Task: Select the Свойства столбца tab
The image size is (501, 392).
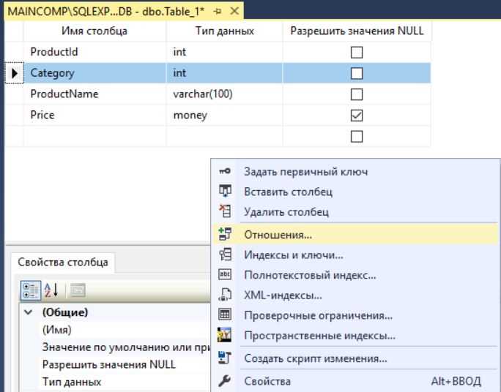Action: 63,262
